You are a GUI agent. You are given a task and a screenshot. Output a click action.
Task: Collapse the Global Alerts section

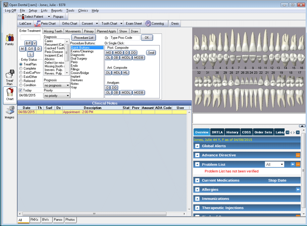[197, 146]
